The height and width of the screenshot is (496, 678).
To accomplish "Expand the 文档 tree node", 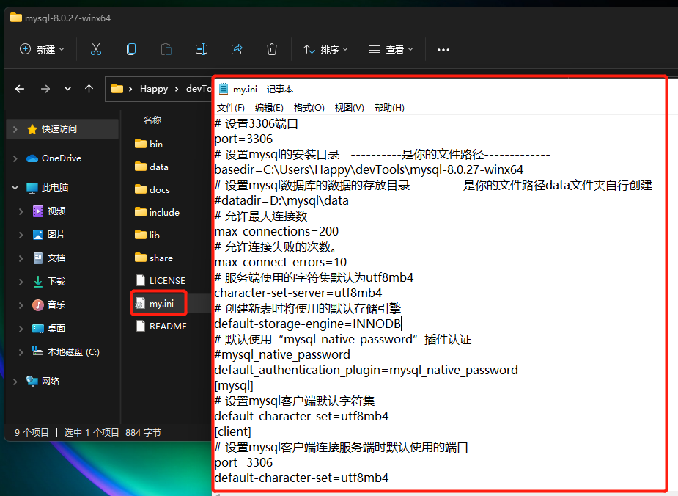I will [x=21, y=258].
